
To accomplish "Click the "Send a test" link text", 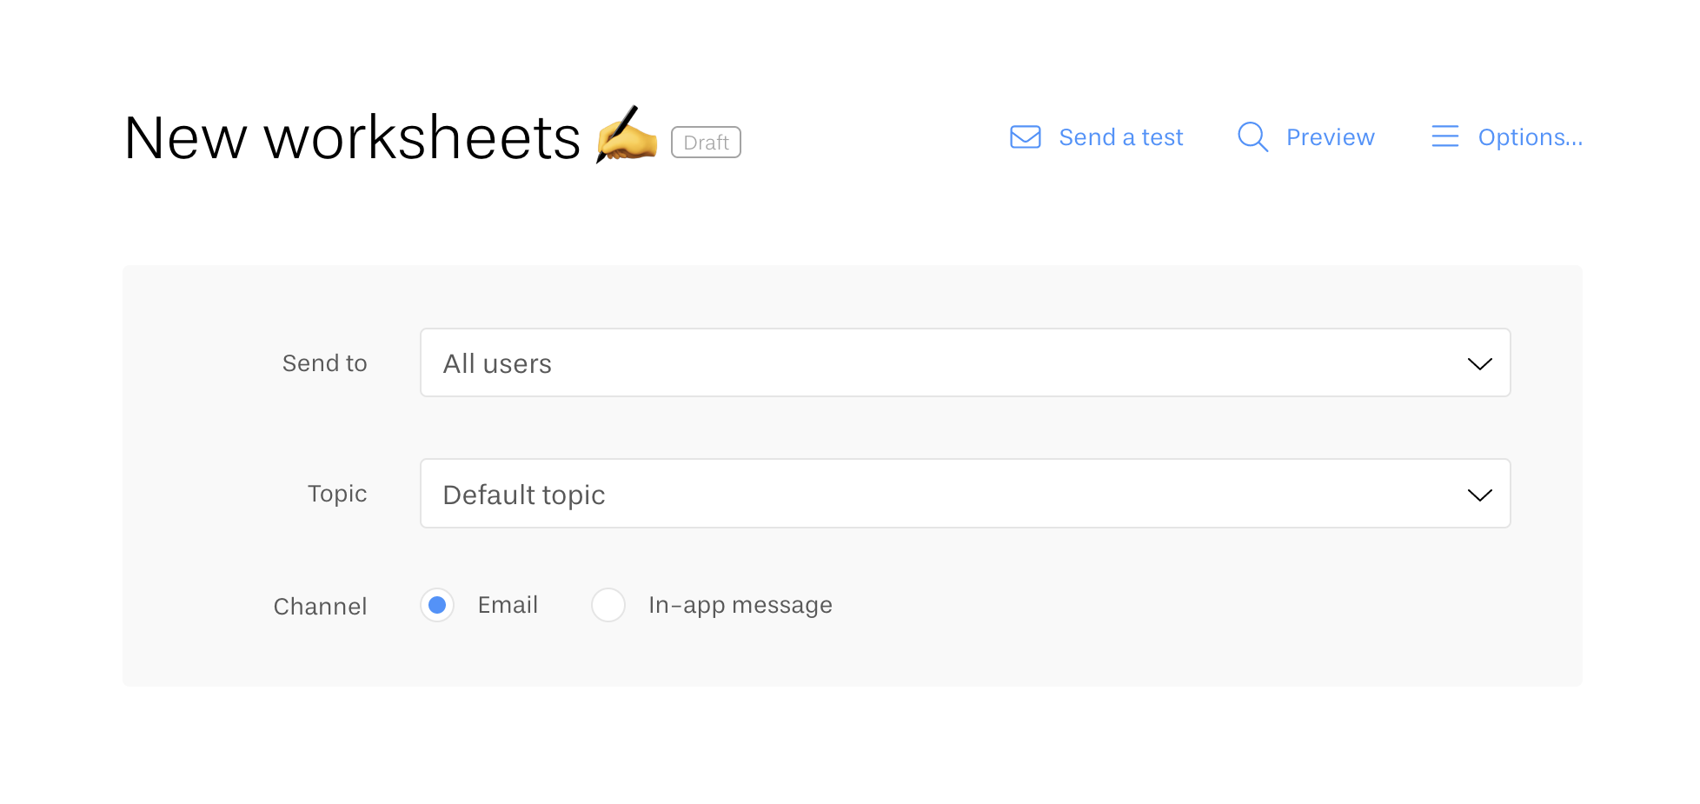I will point(1120,137).
